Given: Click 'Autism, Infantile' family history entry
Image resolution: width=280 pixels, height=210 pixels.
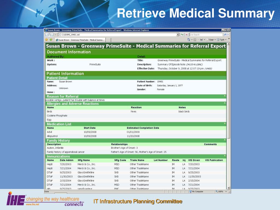Looking at the screenshot, I should pyautogui.click(x=55, y=148).
